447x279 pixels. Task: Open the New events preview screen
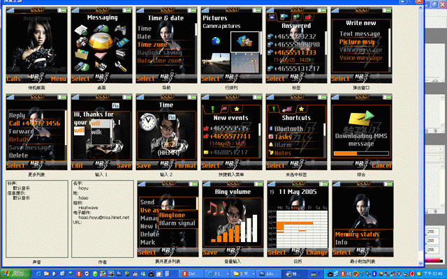pos(231,132)
